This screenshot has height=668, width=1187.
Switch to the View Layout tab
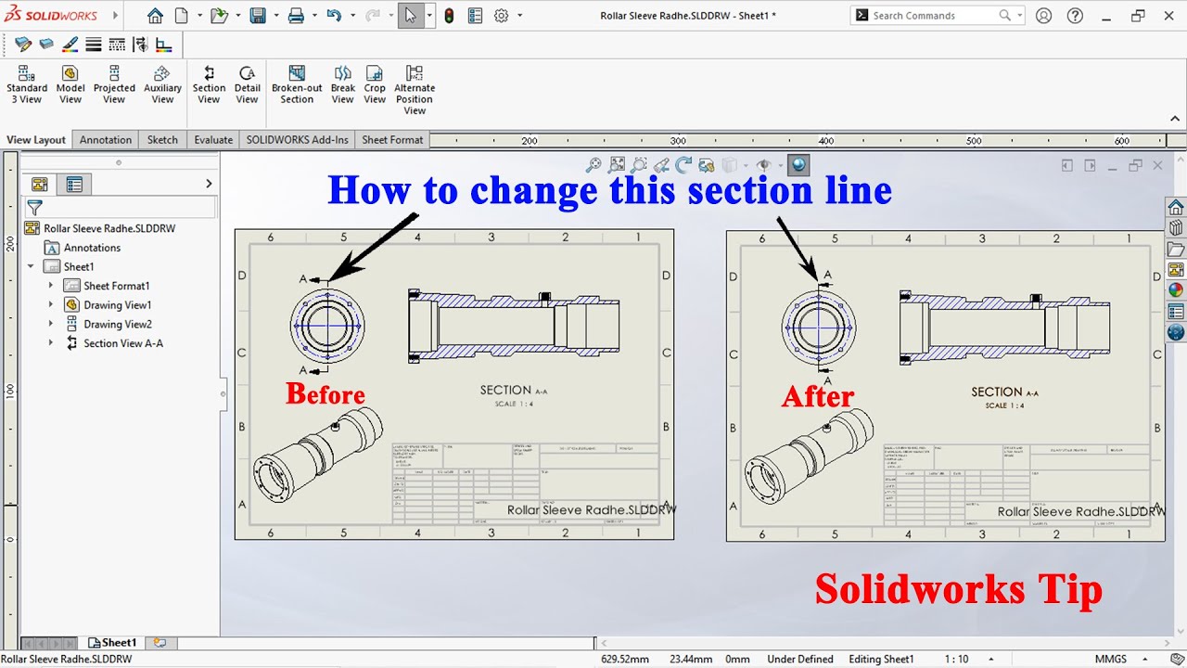(36, 140)
